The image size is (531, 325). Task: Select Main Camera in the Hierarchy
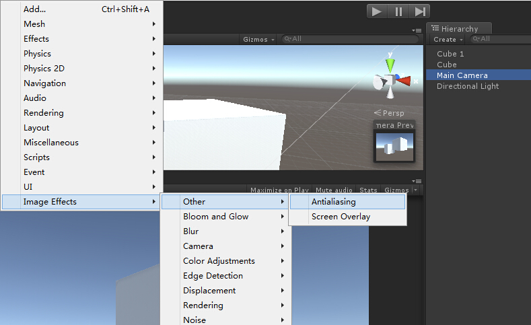479,75
